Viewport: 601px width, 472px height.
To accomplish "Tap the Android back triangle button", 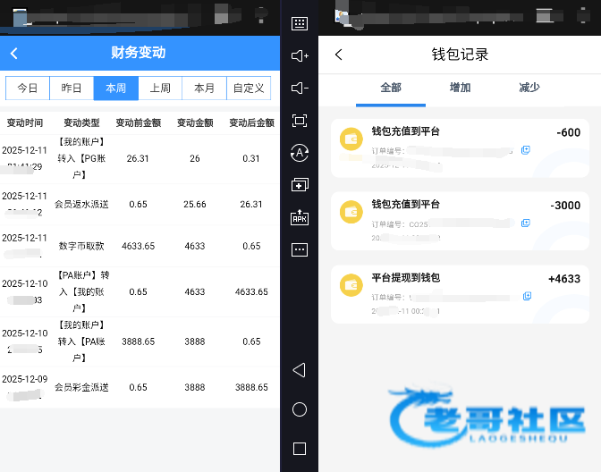I will tap(300, 370).
